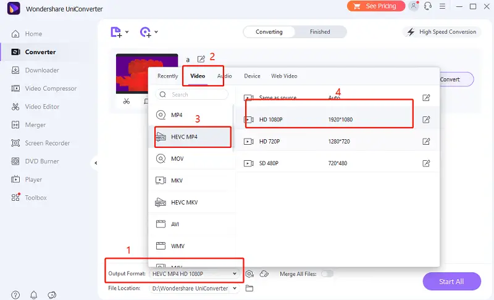The width and height of the screenshot is (494, 300).
Task: Choose MOV format from the list
Action: tap(191, 159)
